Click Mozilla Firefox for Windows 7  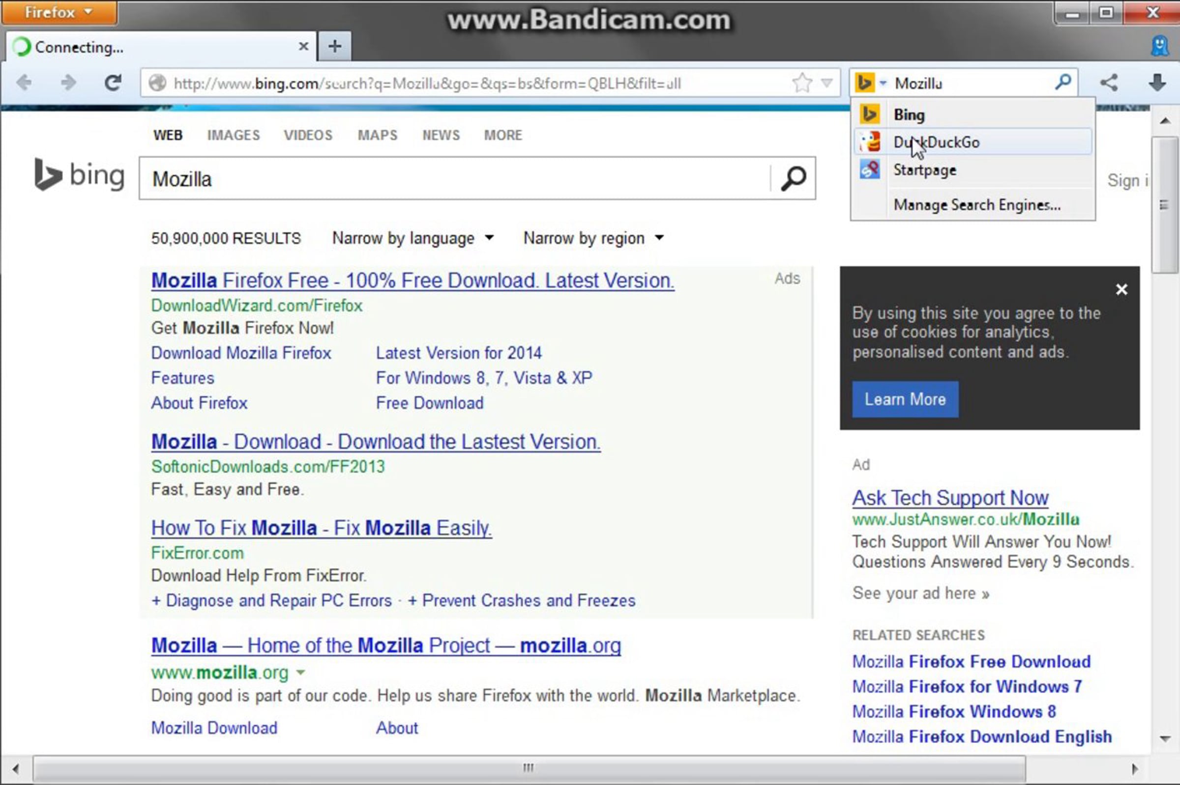(x=967, y=687)
